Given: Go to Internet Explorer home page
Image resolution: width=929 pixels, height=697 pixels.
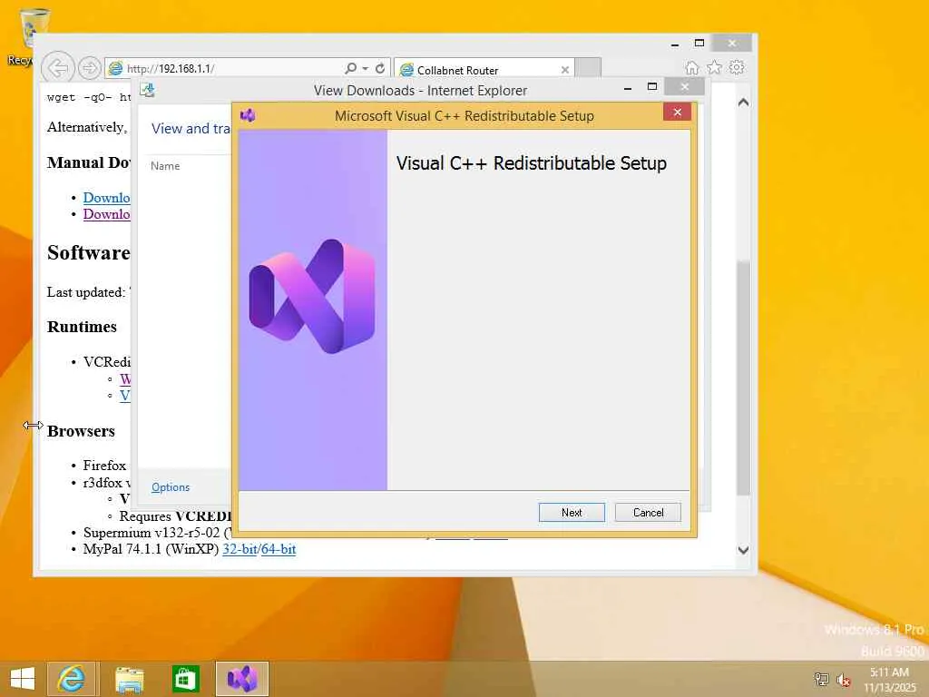Looking at the screenshot, I should tap(691, 67).
